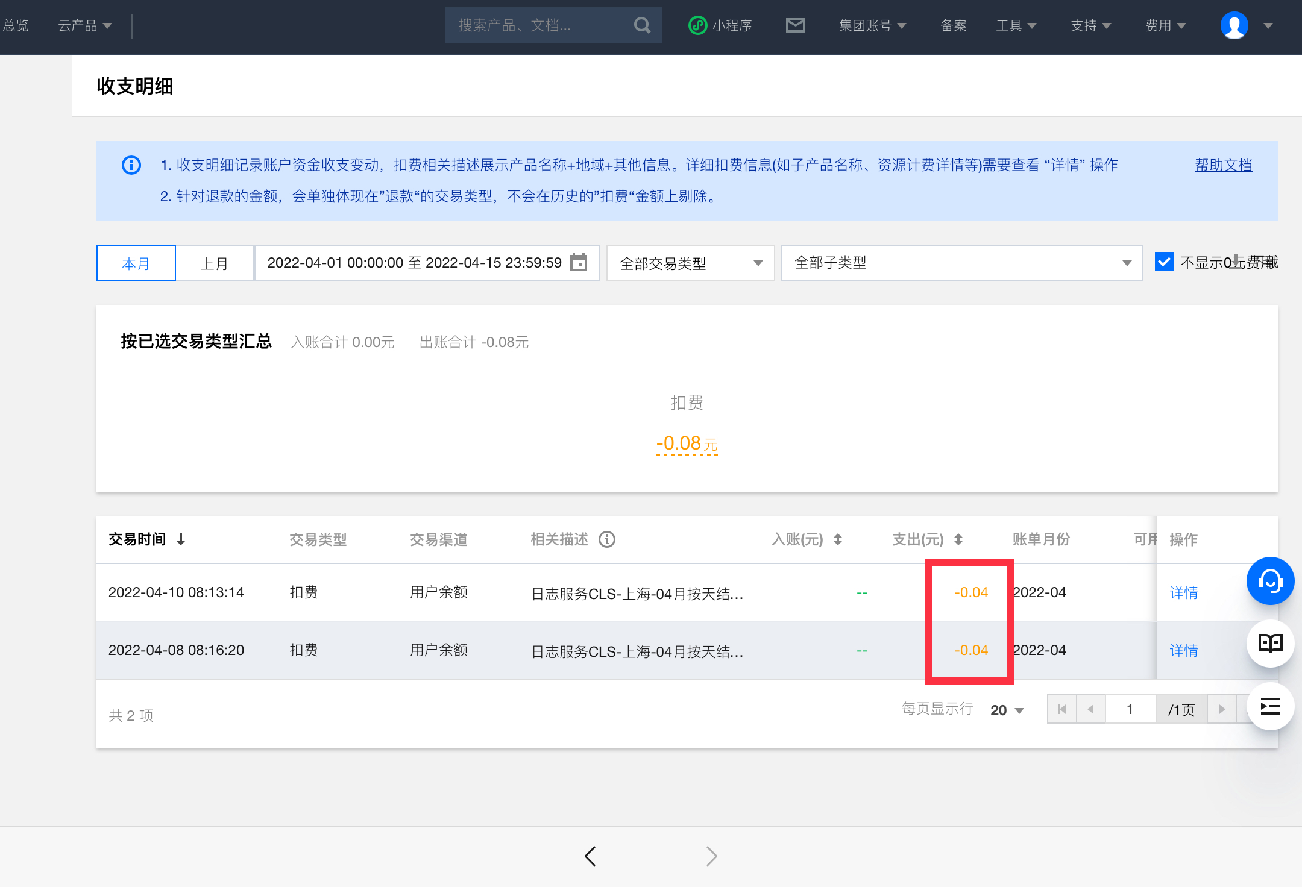The width and height of the screenshot is (1302, 887).
Task: Open the mail message icon
Action: click(x=796, y=25)
